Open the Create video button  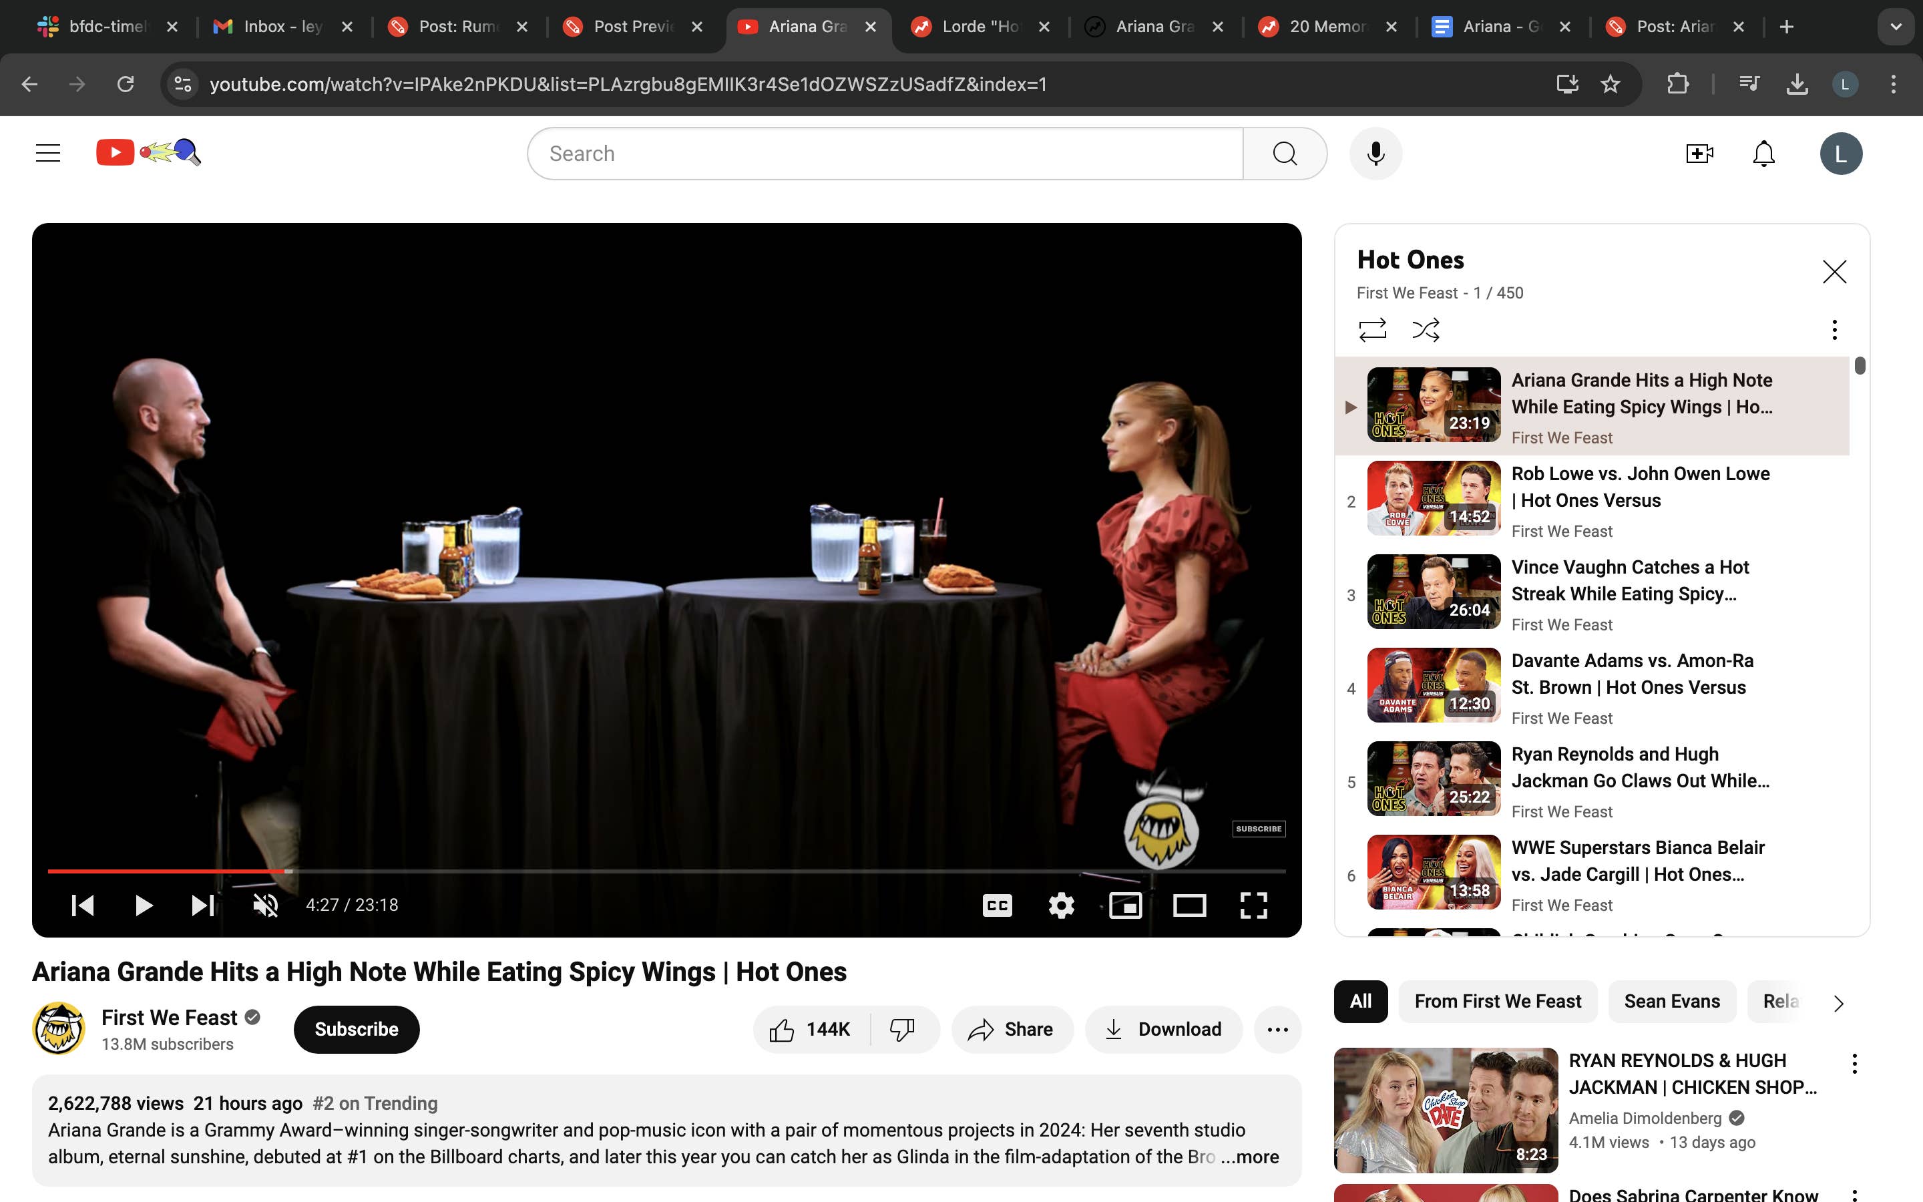click(1699, 154)
